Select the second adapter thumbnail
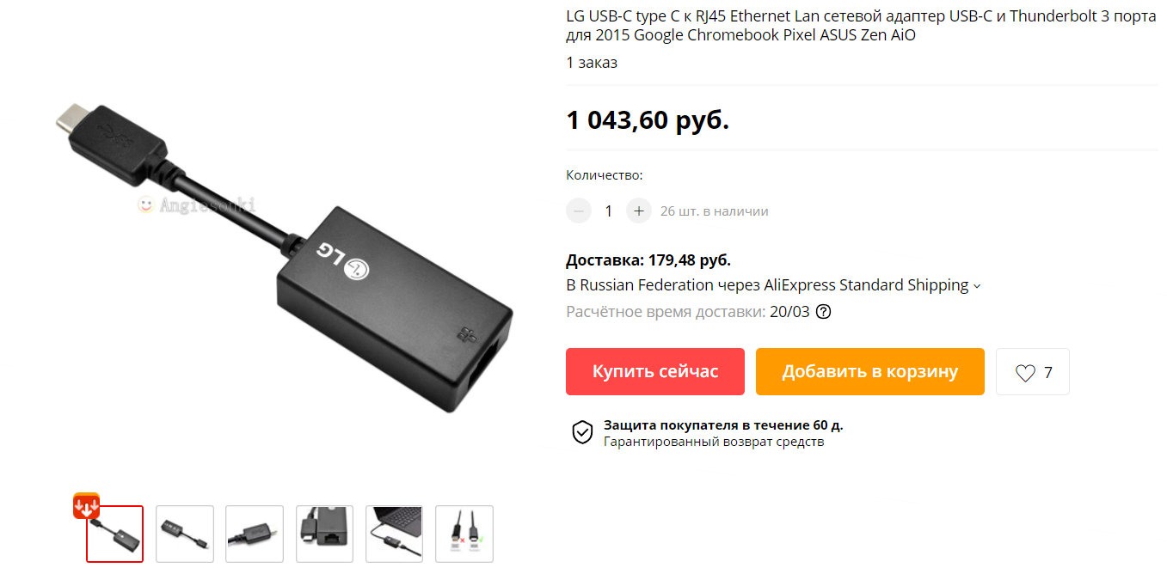 [x=185, y=534]
